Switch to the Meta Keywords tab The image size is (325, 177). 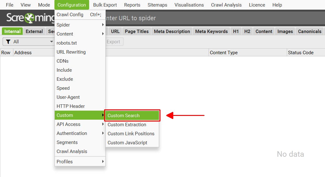click(x=211, y=31)
